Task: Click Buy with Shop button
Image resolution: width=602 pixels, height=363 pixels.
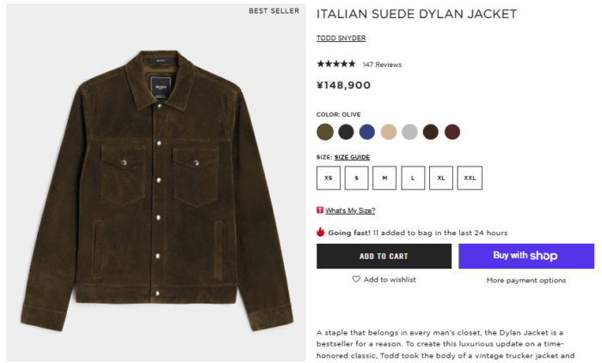Action: click(525, 256)
